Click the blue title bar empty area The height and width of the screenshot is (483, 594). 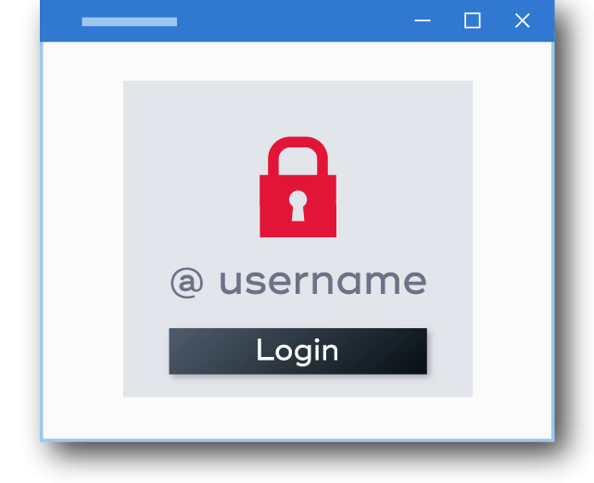click(x=296, y=20)
